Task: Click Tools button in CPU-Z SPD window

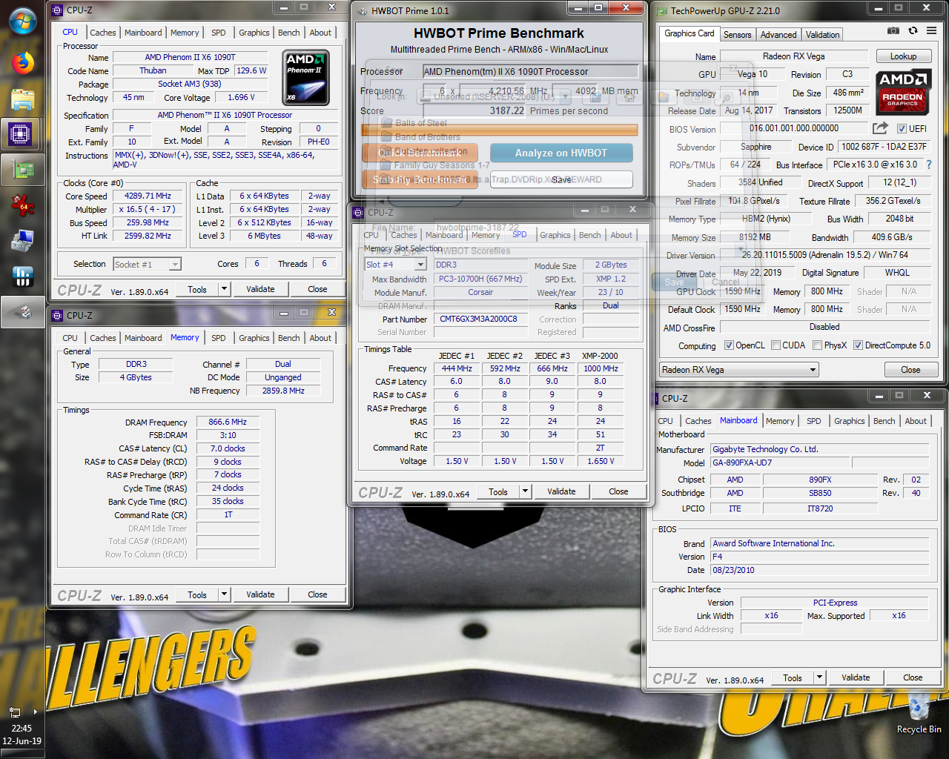Action: pos(498,491)
